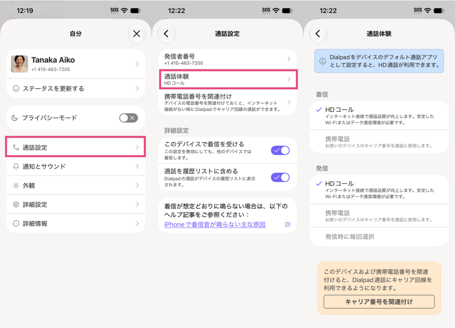Open 外観 appearance settings
The width and height of the screenshot is (455, 328).
pyautogui.click(x=76, y=185)
